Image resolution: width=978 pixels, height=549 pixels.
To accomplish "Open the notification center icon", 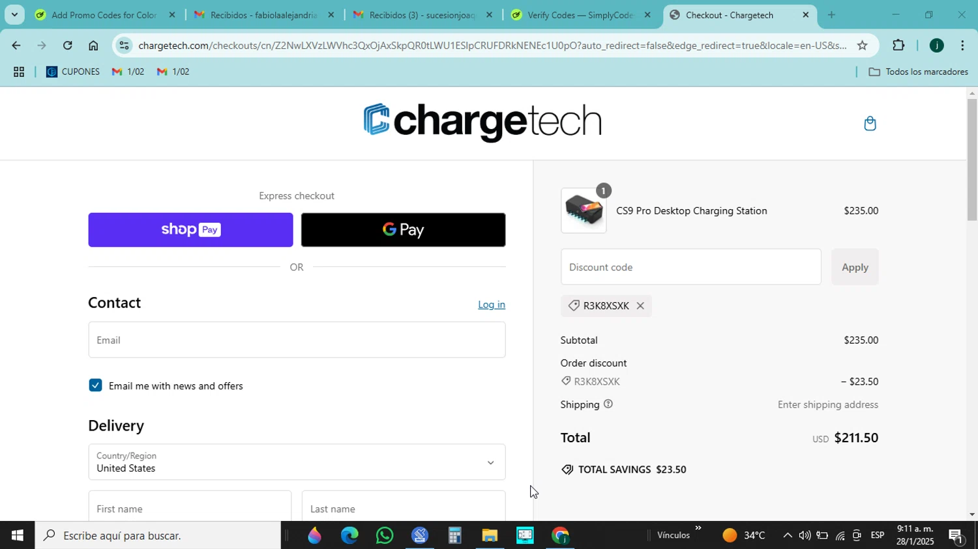I will click(x=956, y=536).
